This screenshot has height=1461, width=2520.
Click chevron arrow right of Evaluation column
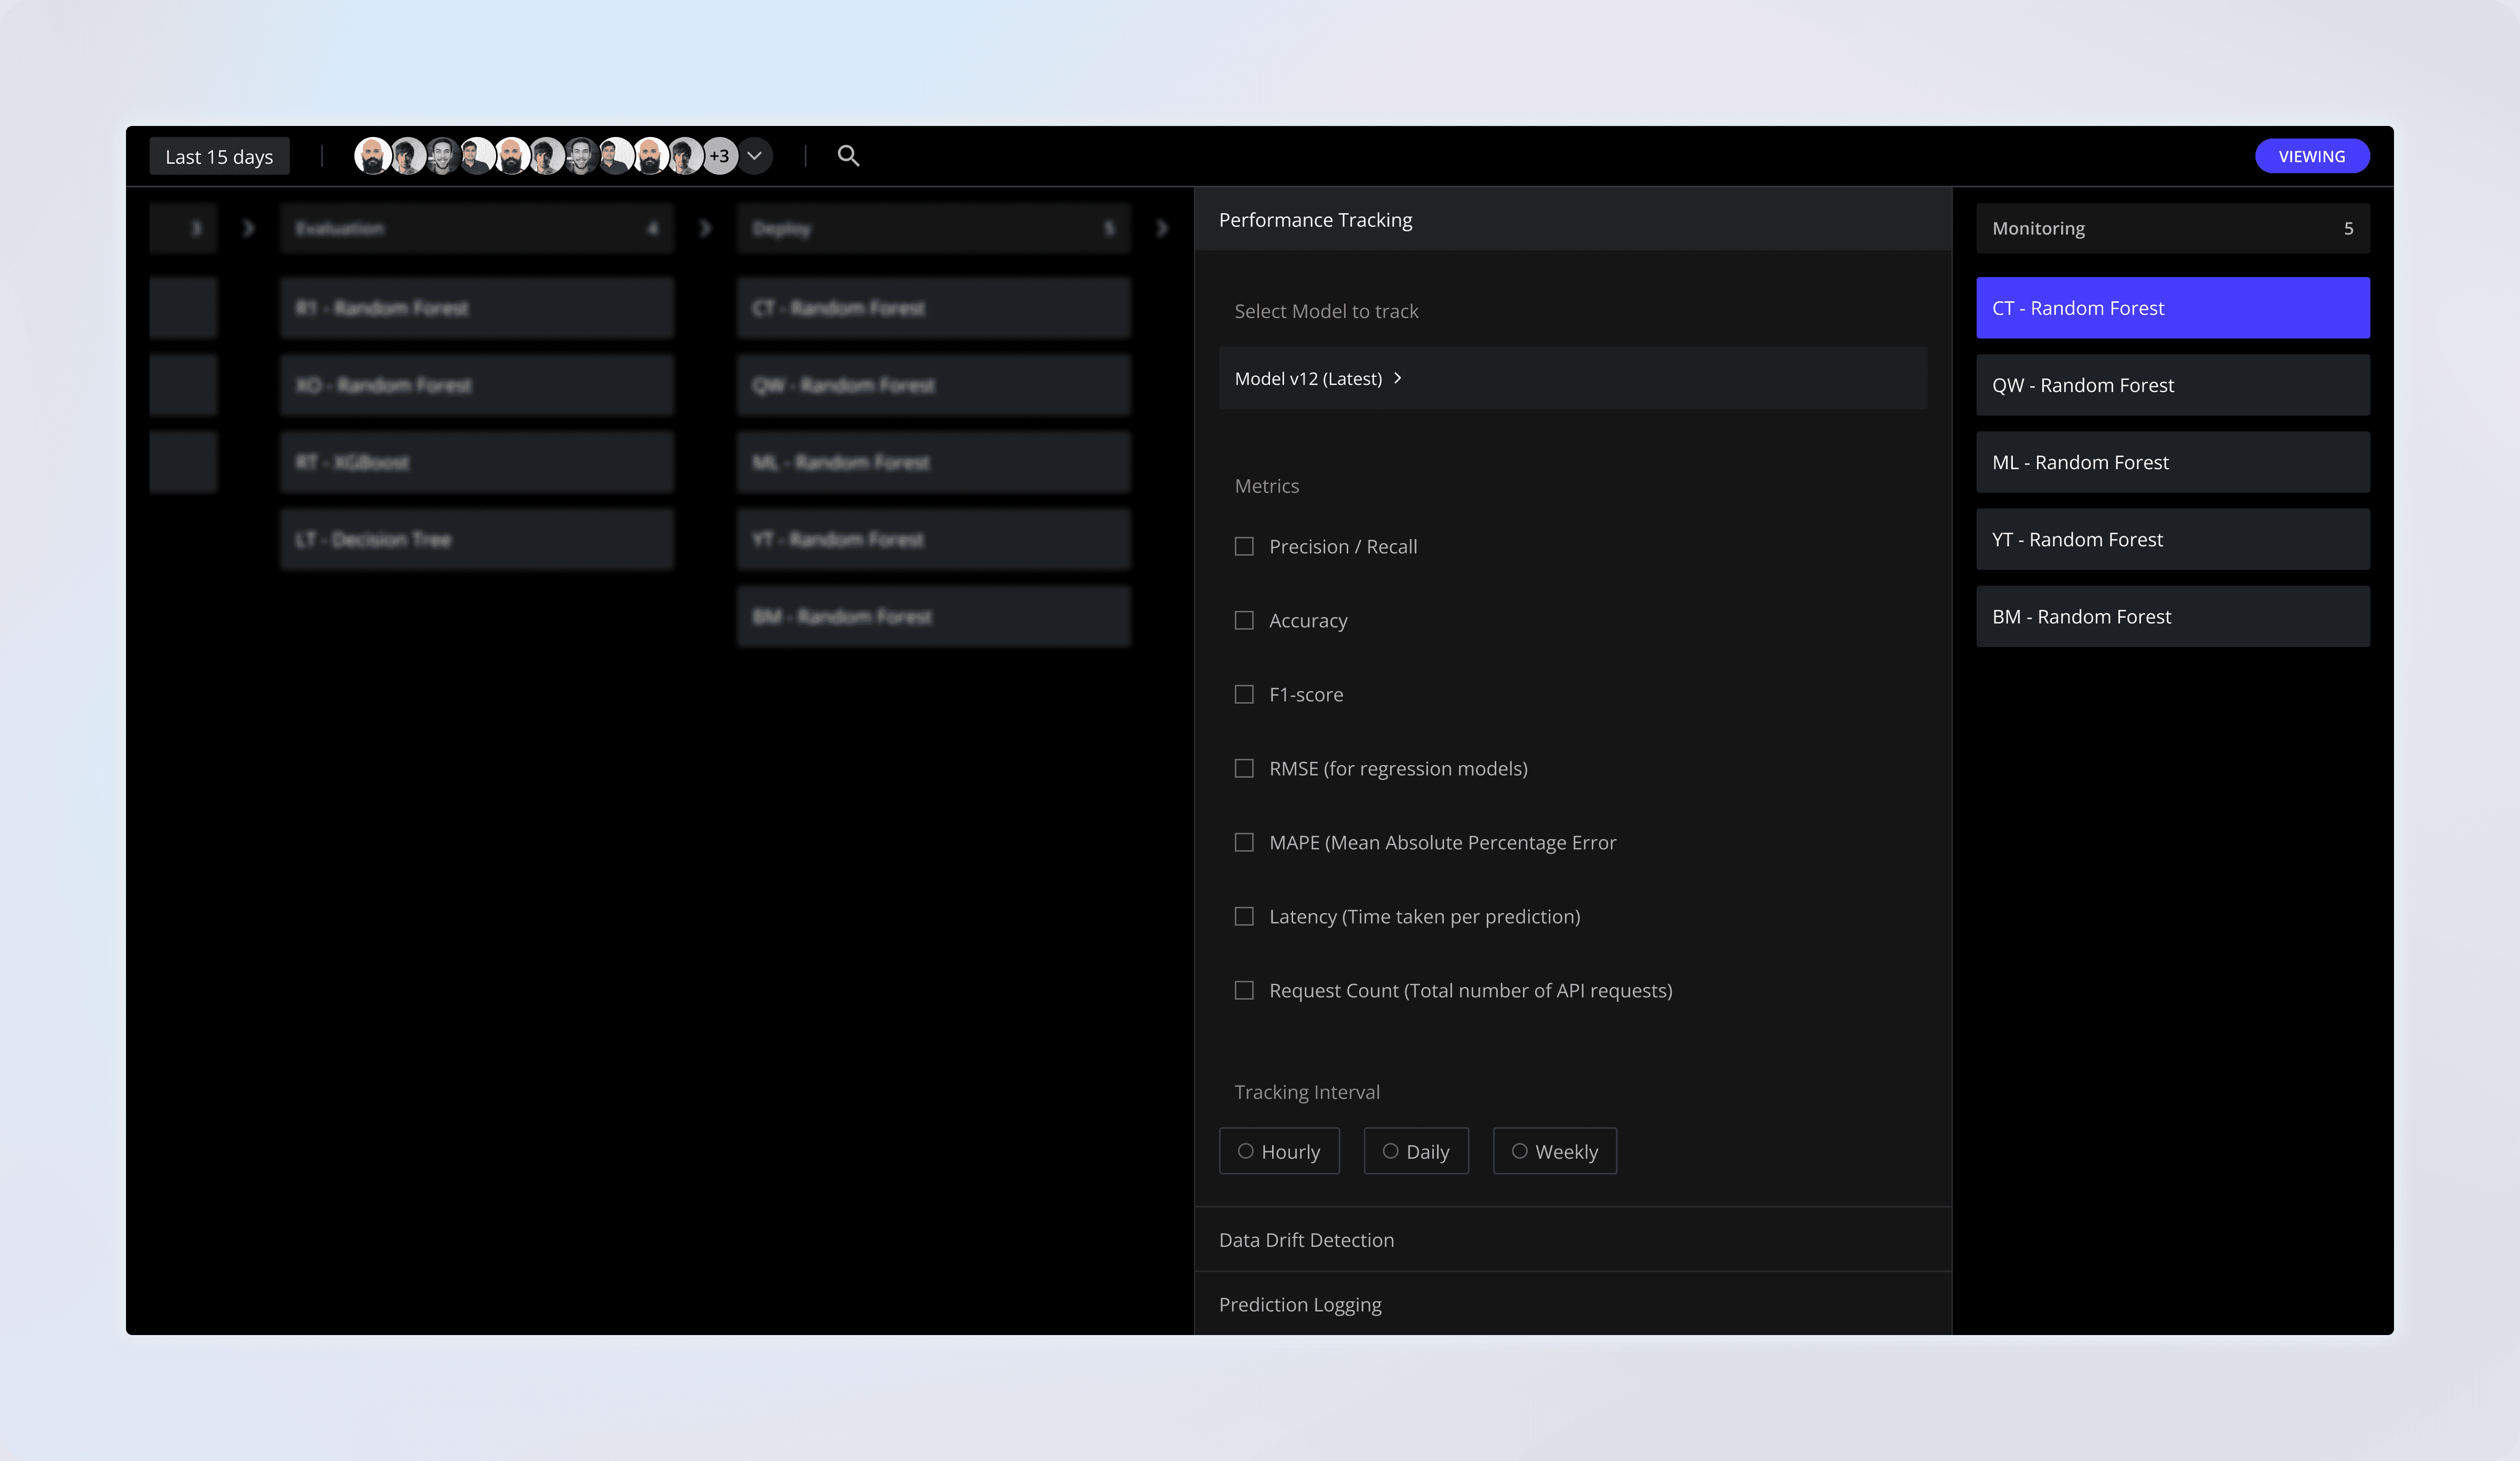[x=706, y=229]
